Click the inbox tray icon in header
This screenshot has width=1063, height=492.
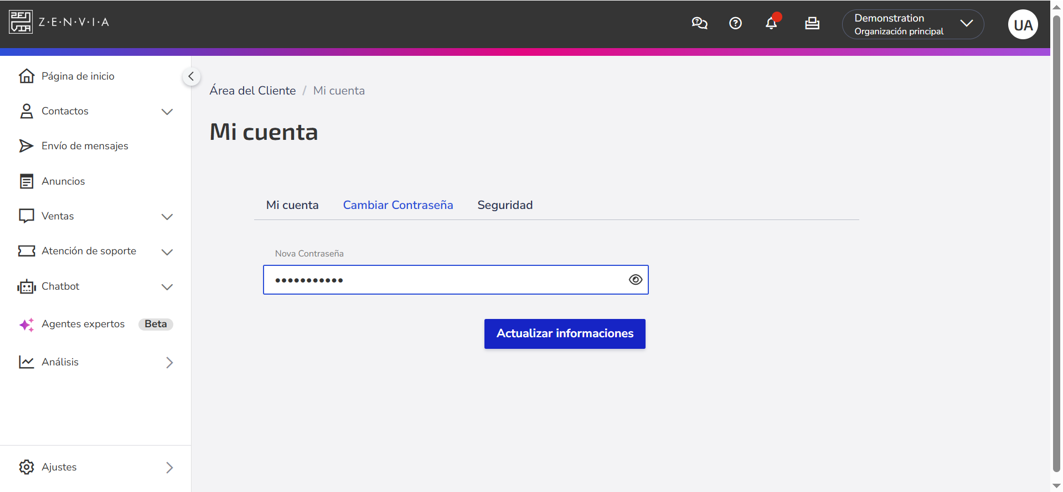click(x=812, y=23)
